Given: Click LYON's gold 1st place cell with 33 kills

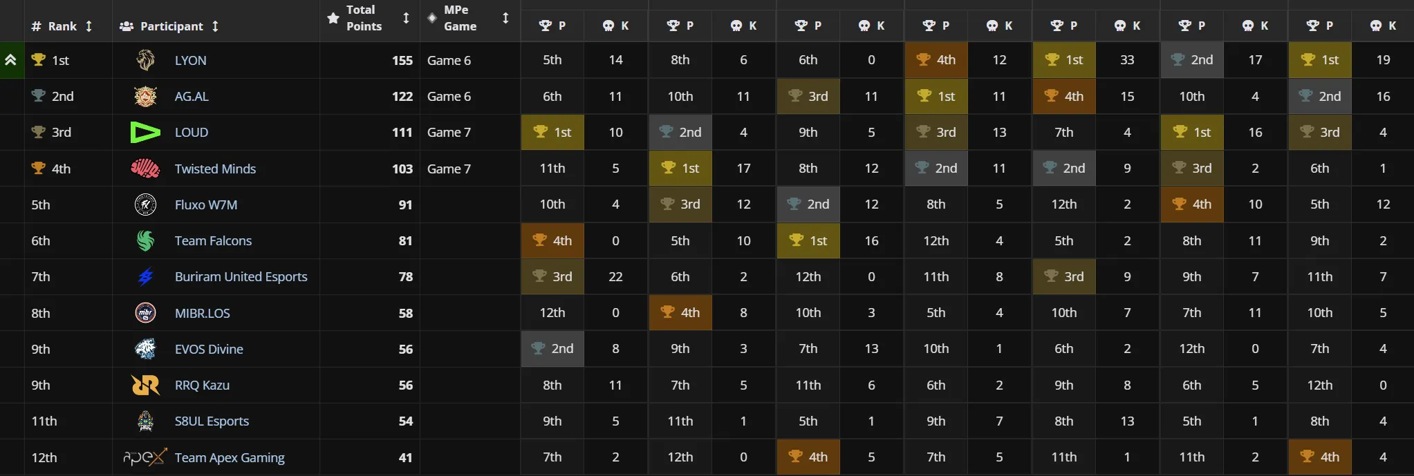Looking at the screenshot, I should [x=1064, y=60].
